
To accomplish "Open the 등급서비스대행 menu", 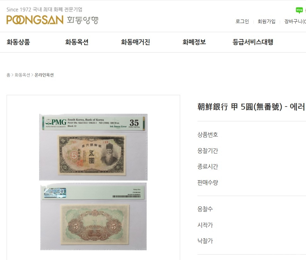I will click(x=253, y=42).
